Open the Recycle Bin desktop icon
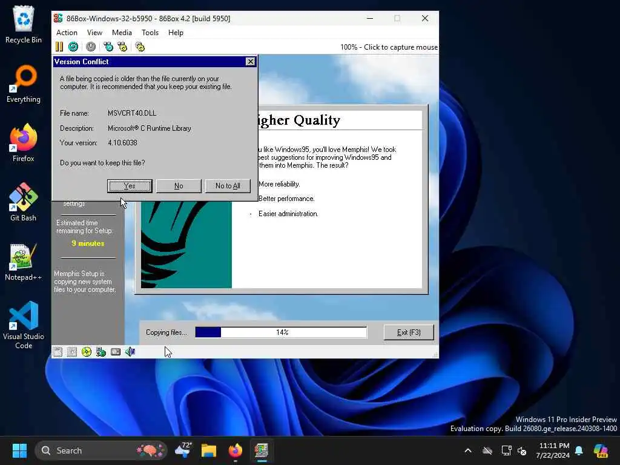This screenshot has width=620, height=465. pyautogui.click(x=24, y=24)
